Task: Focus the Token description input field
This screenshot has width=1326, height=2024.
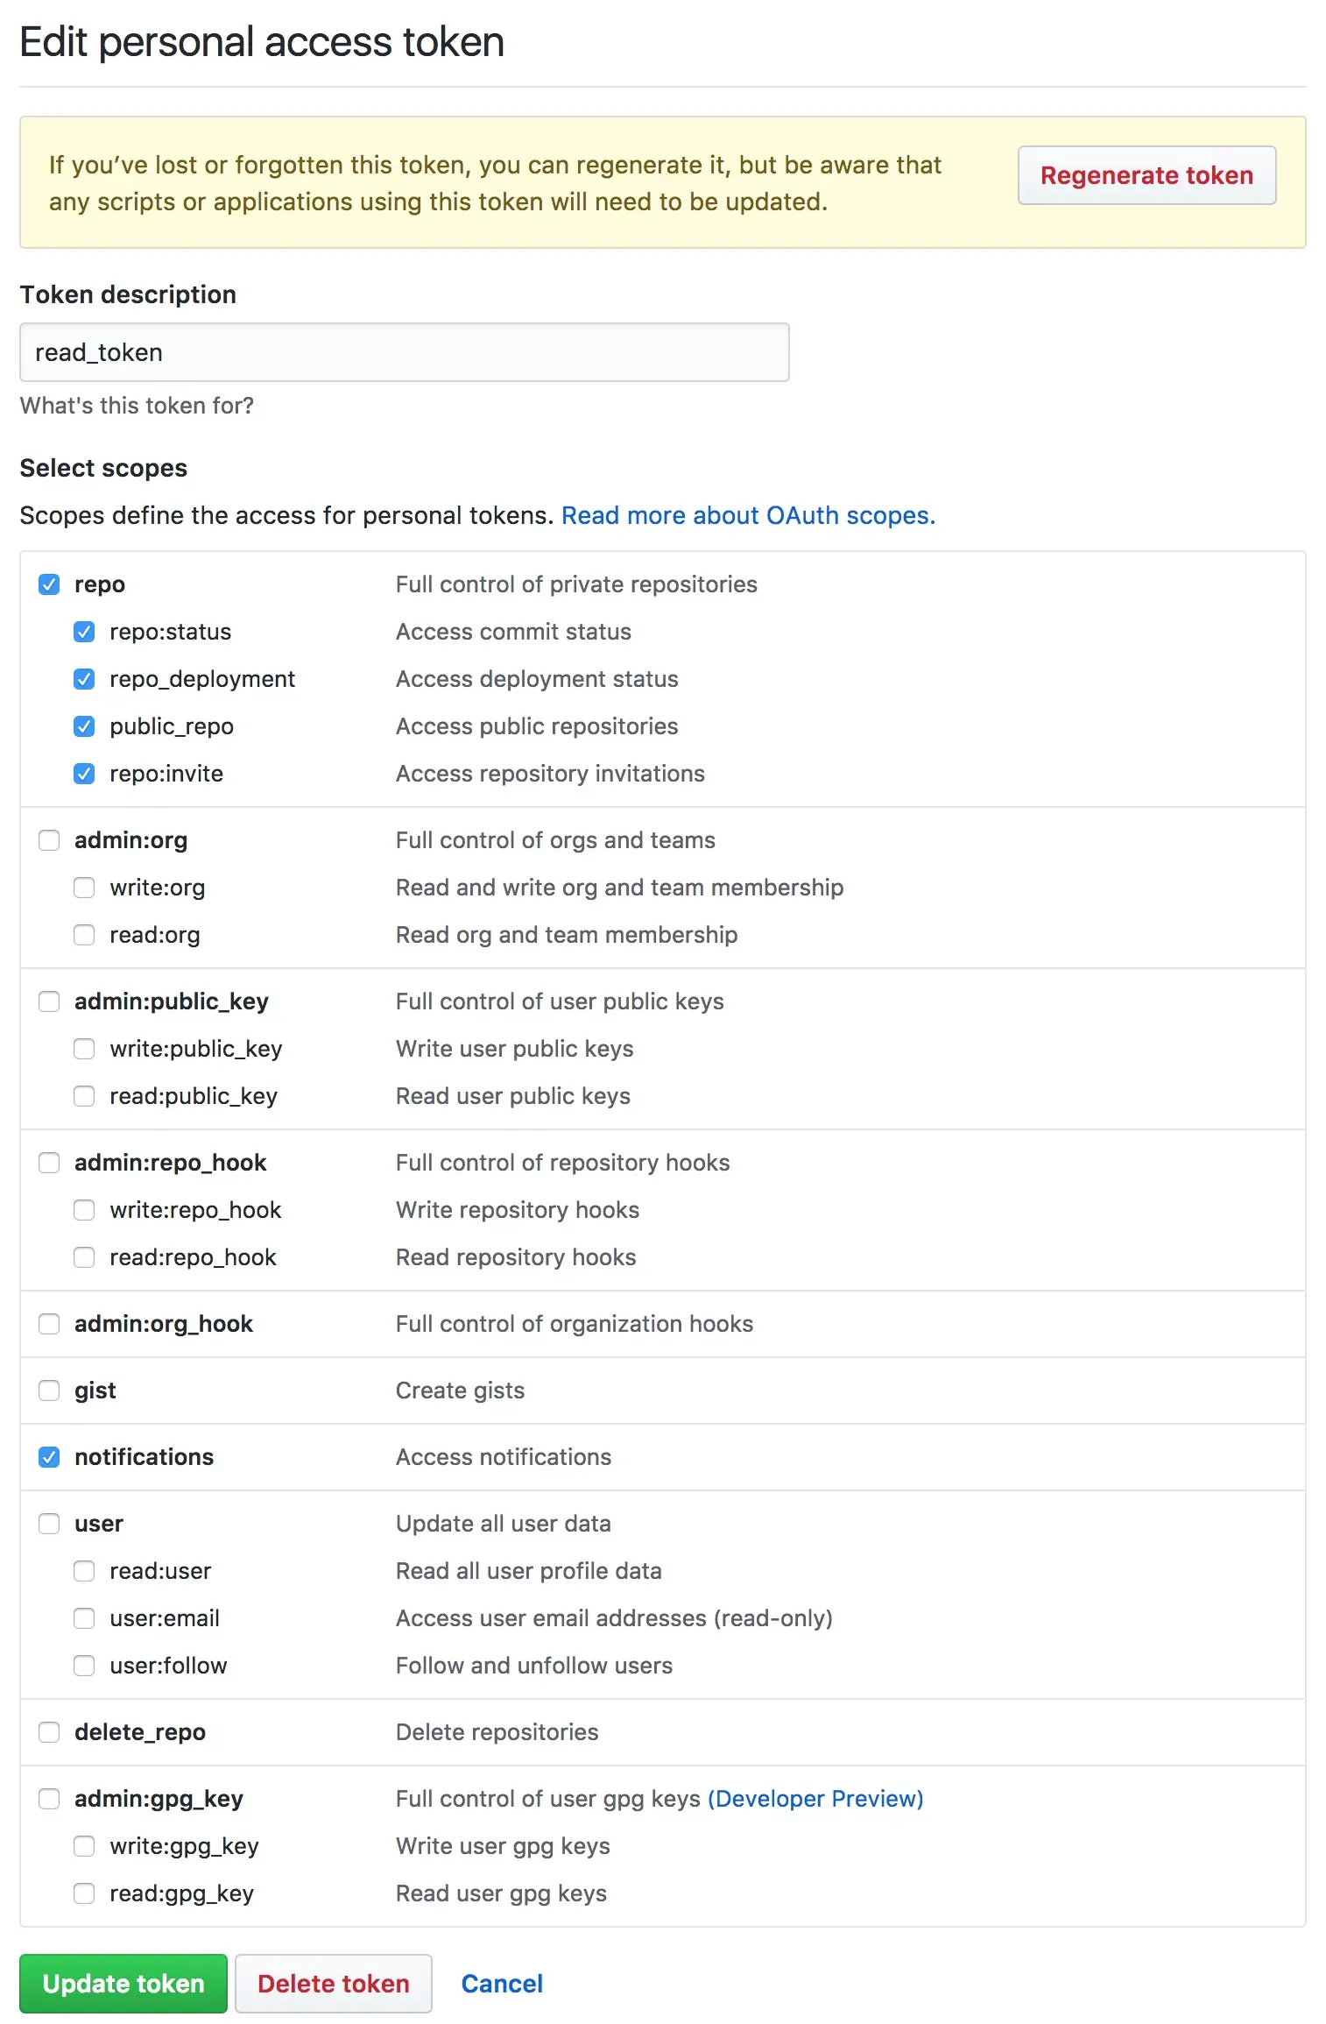Action: (x=405, y=352)
